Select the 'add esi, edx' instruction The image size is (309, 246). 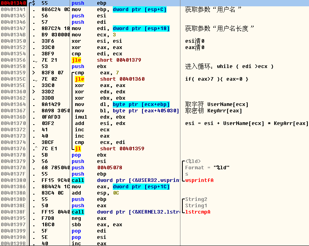tap(100, 123)
